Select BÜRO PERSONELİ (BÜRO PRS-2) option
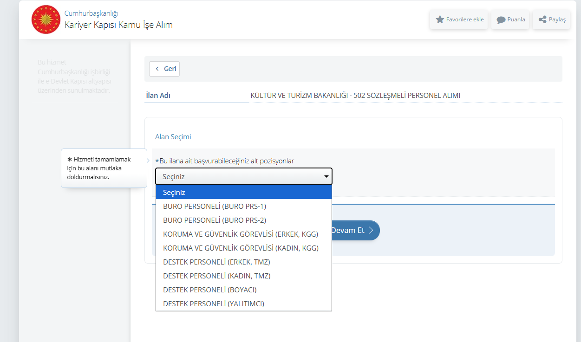The width and height of the screenshot is (581, 342). [x=244, y=220]
